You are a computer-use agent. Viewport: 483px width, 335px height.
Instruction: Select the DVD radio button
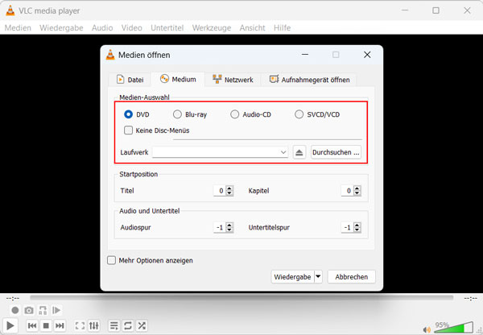[128, 114]
